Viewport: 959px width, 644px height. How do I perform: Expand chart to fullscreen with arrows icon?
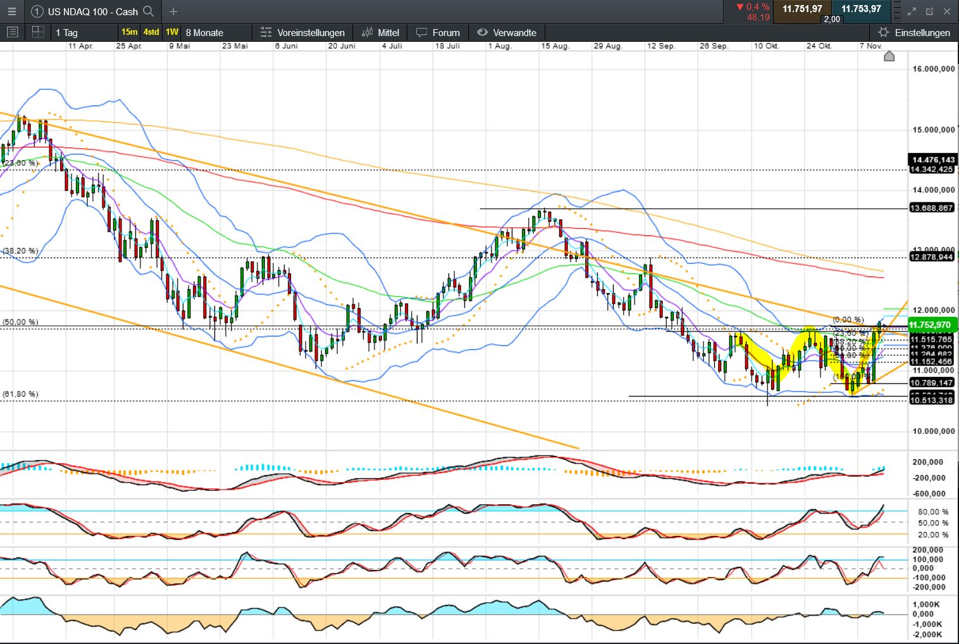click(912, 11)
